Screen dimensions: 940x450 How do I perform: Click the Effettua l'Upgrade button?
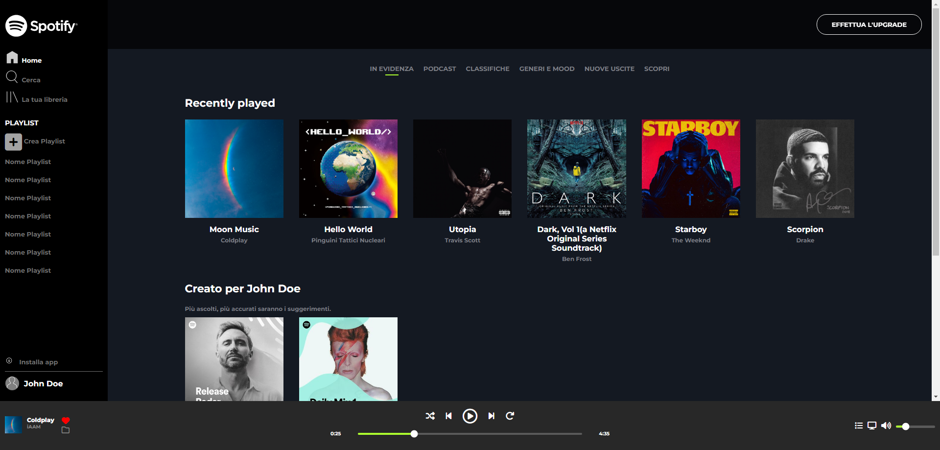point(869,24)
